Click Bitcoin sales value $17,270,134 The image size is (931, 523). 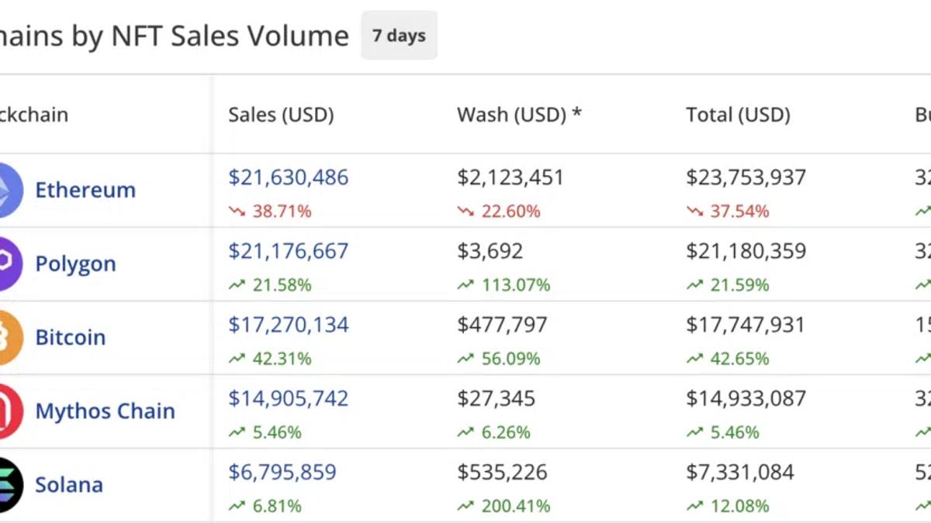click(x=288, y=325)
